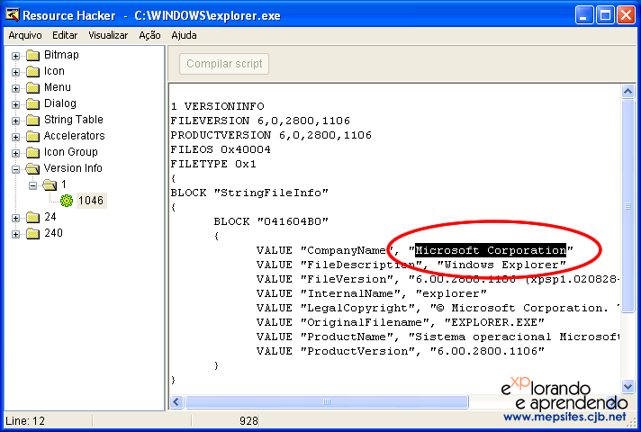The width and height of the screenshot is (641, 432).
Task: Select the Icon Group folder icon
Action: [32, 152]
